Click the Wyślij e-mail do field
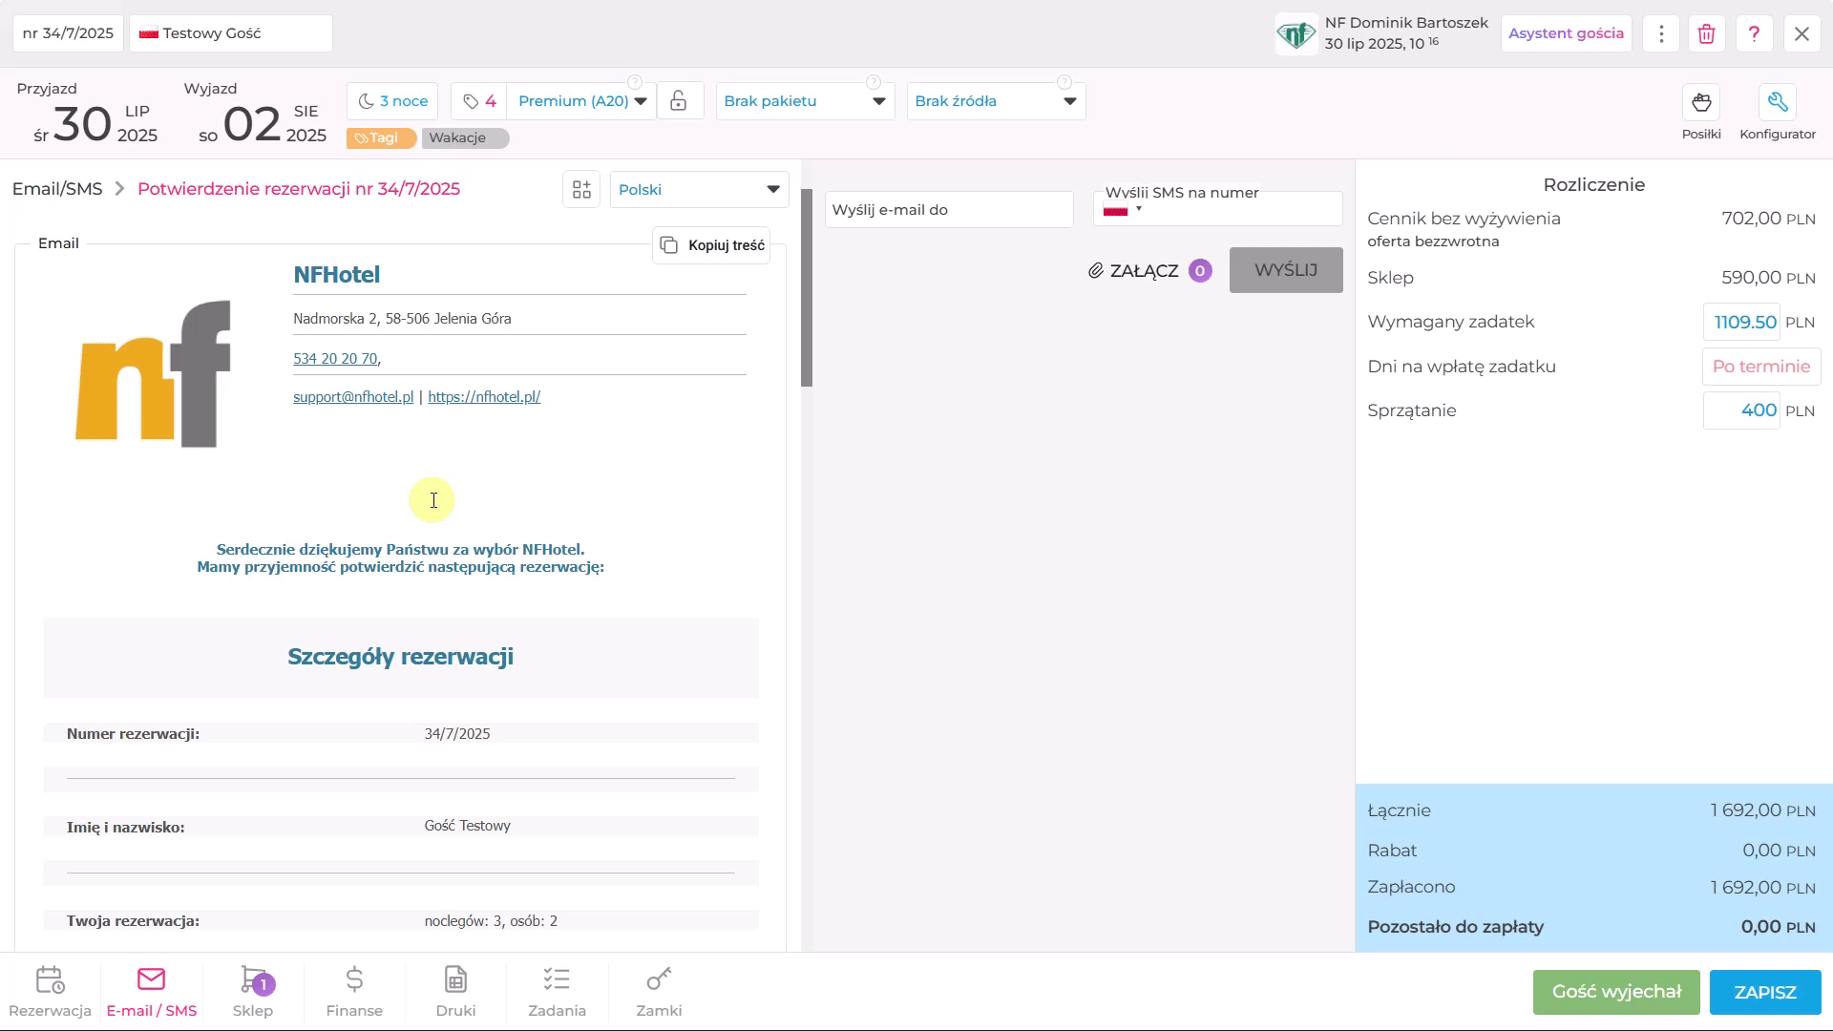1833x1031 pixels. tap(949, 210)
